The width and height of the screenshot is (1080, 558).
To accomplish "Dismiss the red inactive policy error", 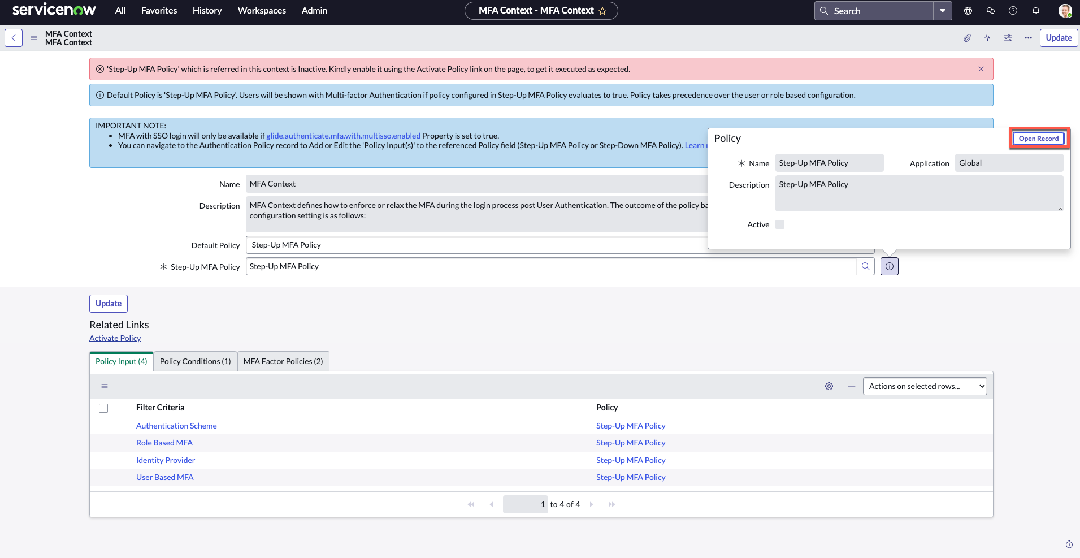I will [981, 69].
